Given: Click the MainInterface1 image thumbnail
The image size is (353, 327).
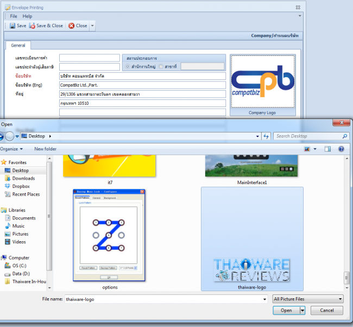Looking at the screenshot, I should pos(251,166).
